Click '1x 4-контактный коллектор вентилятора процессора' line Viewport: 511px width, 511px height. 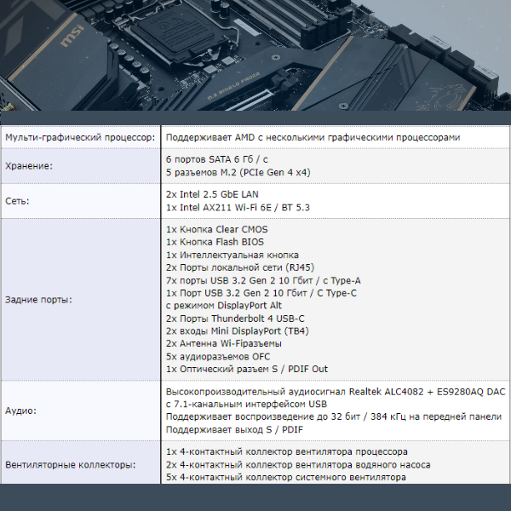pyautogui.click(x=287, y=451)
